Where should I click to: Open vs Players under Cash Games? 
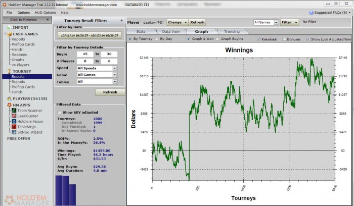click(21, 65)
